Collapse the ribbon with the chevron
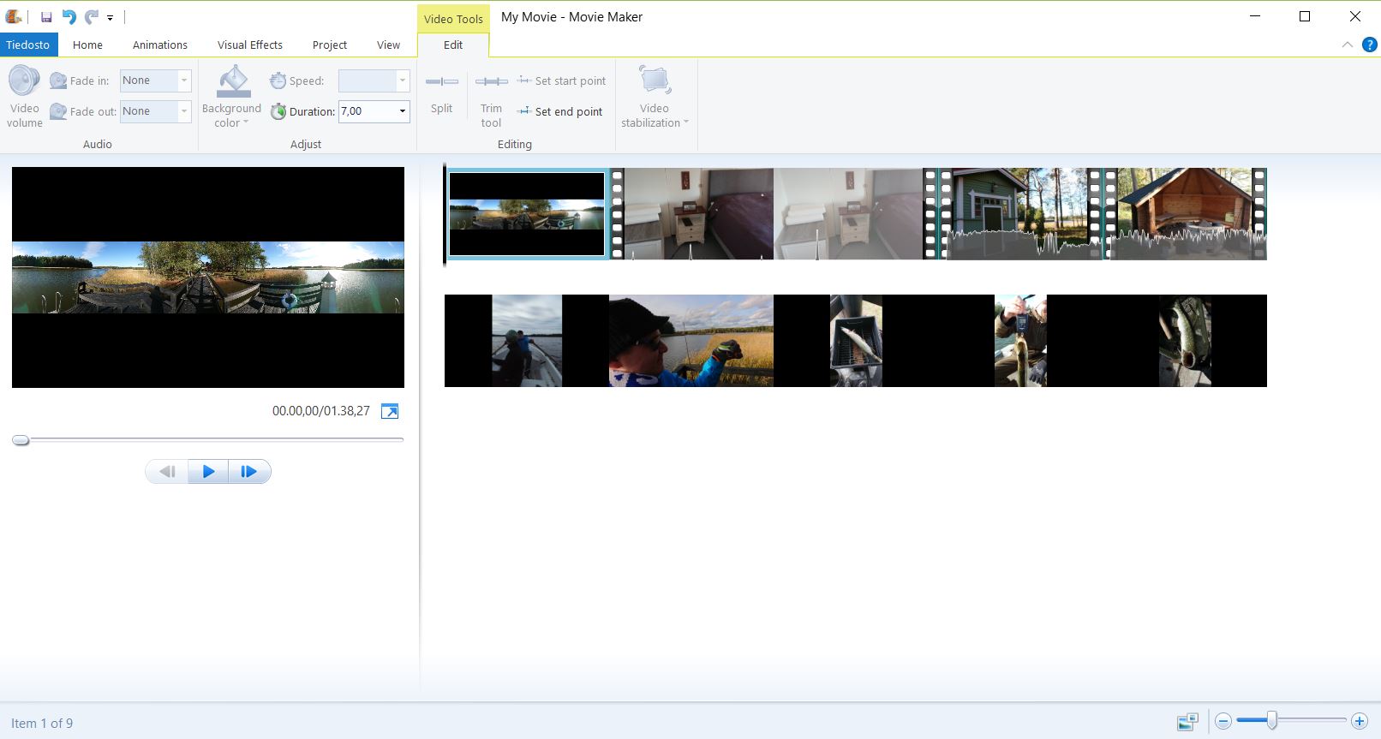Viewport: 1381px width, 739px height. click(x=1347, y=45)
